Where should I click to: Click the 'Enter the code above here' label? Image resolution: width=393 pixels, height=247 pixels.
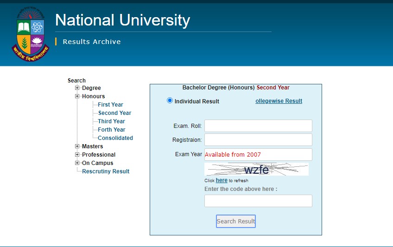(x=241, y=189)
